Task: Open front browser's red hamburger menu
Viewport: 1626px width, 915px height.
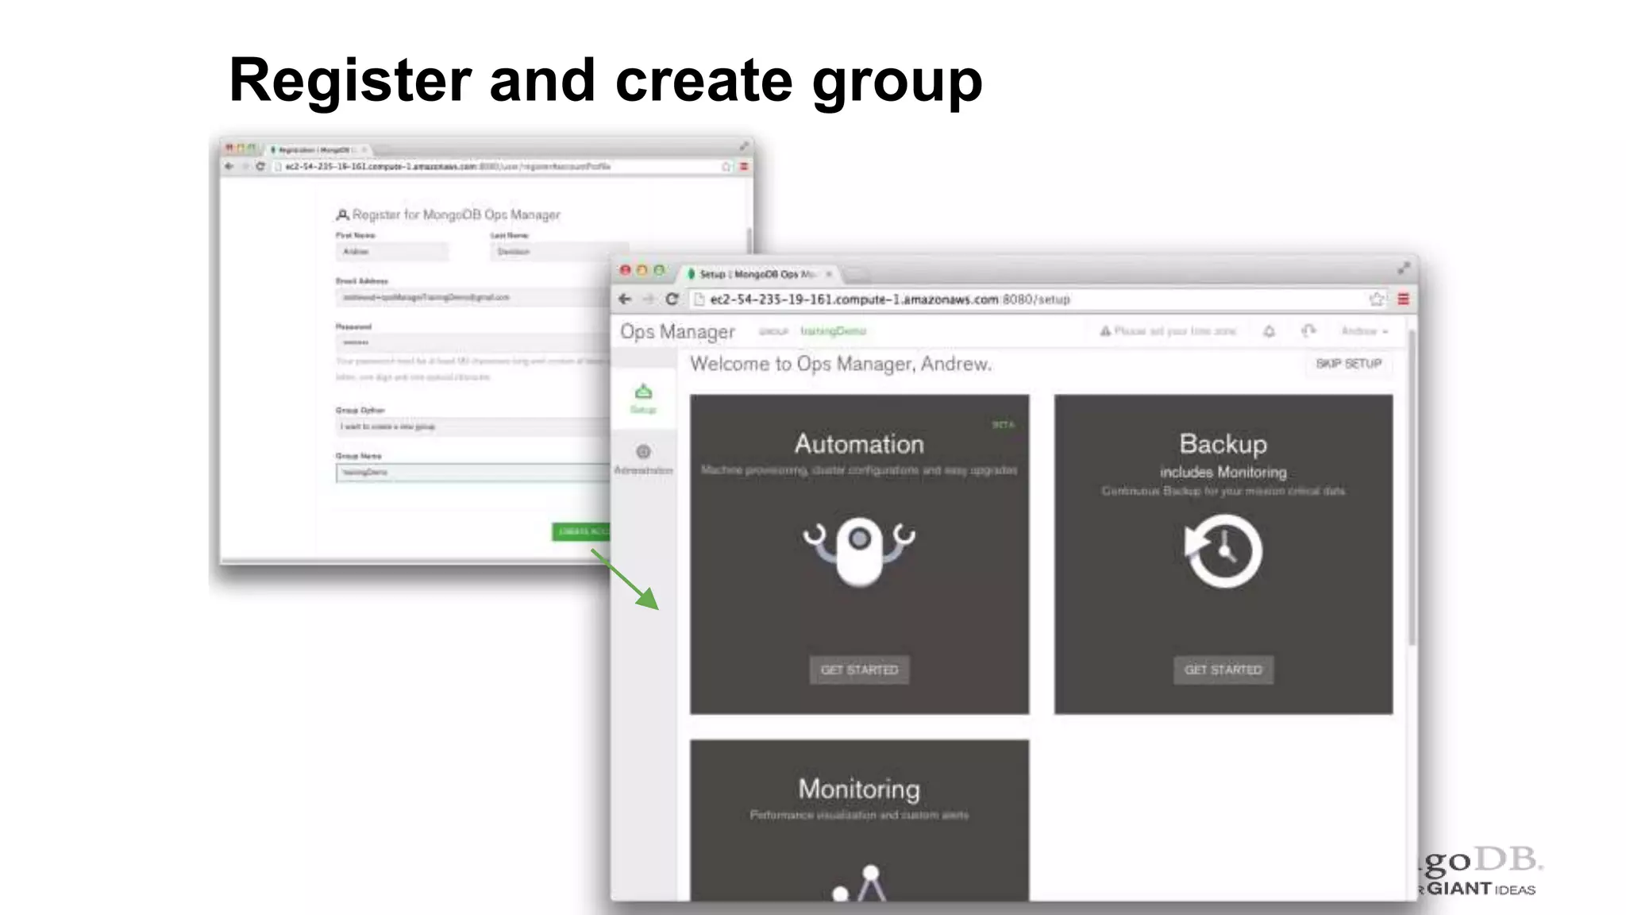Action: click(x=1403, y=299)
